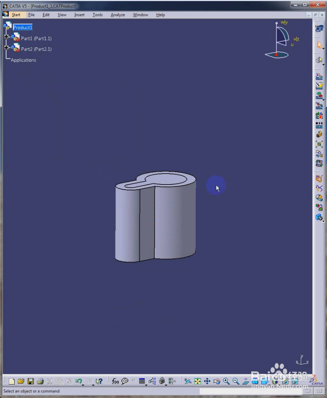Open the Select tool flyout arrow
This screenshot has height=398, width=327.
[x=323, y=49]
